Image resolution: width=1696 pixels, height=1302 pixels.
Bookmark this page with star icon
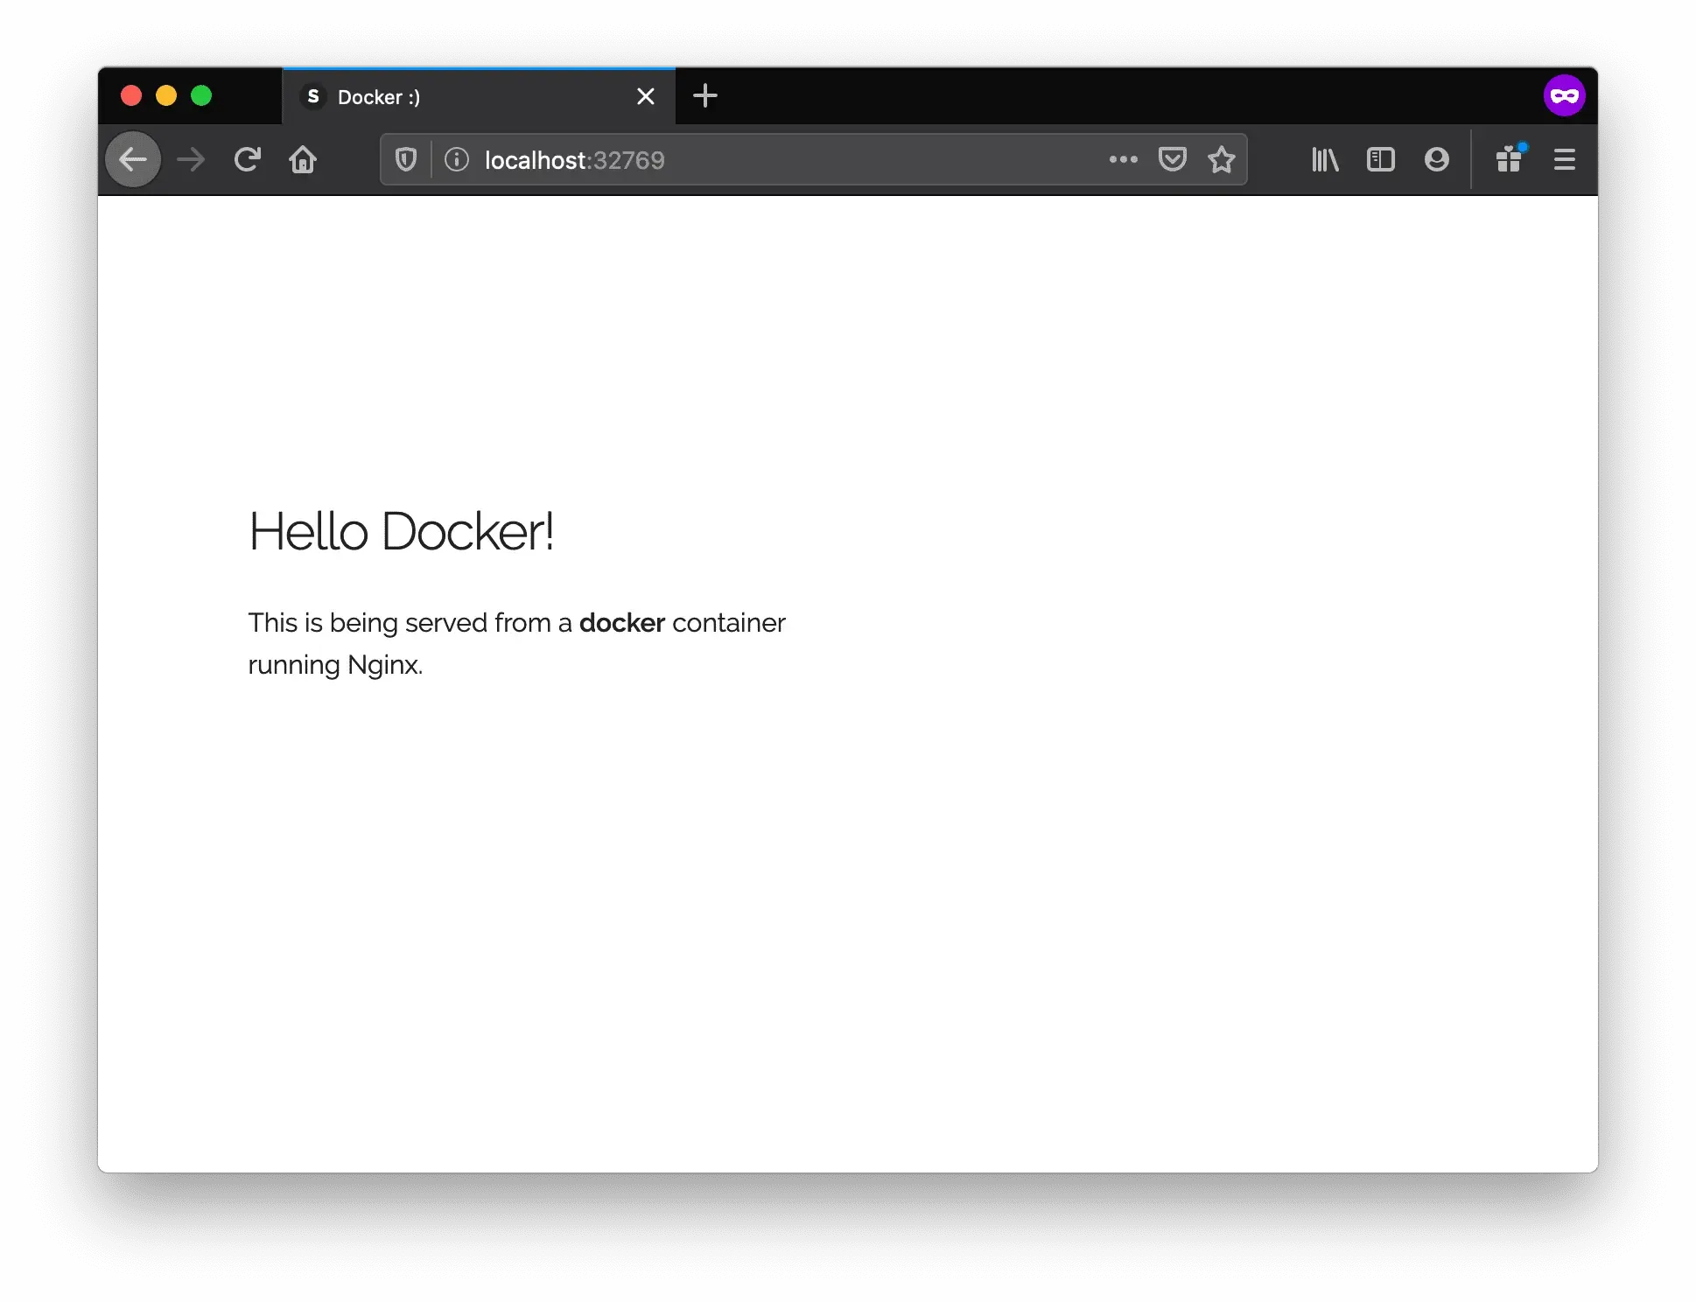click(1222, 159)
